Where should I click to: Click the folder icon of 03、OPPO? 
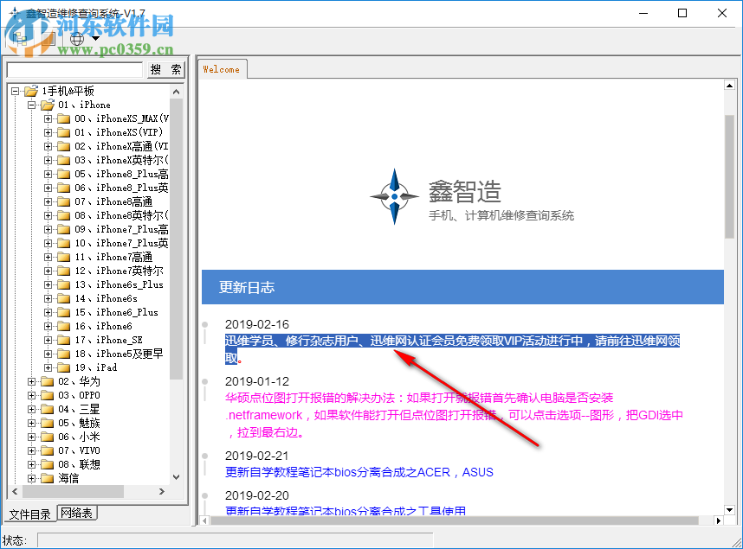[48, 395]
